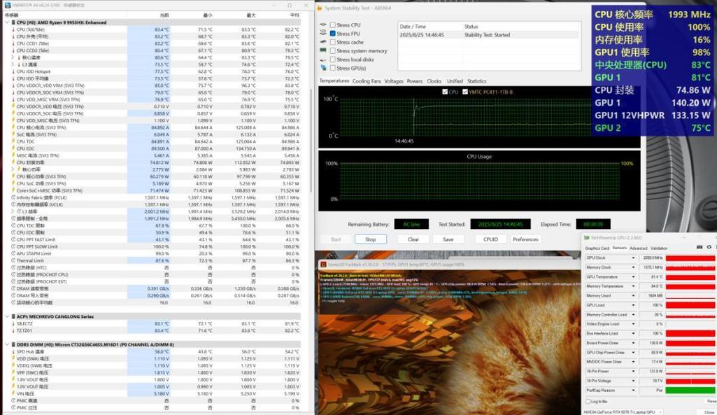The width and height of the screenshot is (717, 415).
Task: Switch to the Clocks tab
Action: pos(434,81)
